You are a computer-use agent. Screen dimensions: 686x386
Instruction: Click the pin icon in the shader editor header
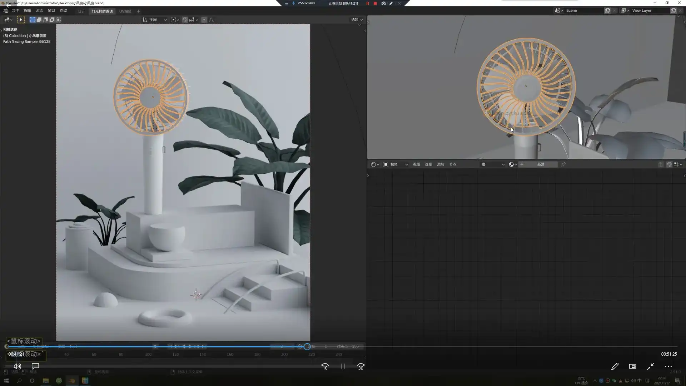(x=563, y=164)
